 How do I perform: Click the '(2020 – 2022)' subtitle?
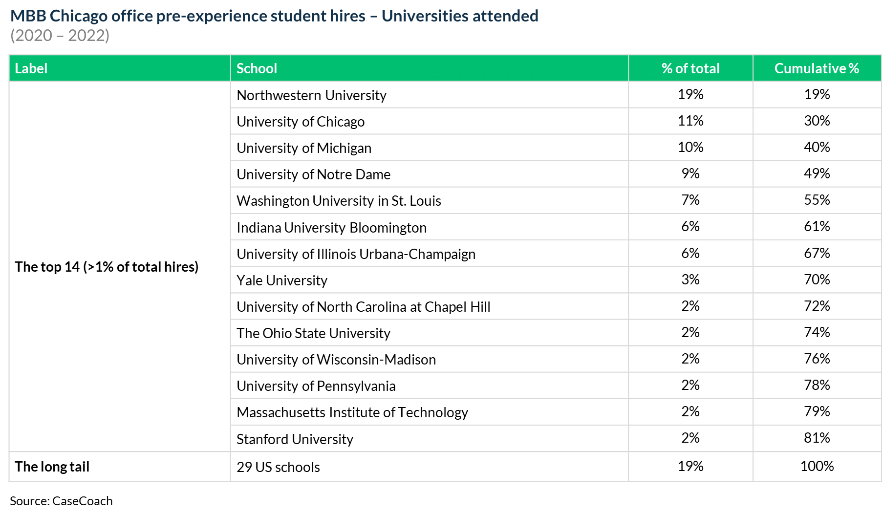coord(60,35)
